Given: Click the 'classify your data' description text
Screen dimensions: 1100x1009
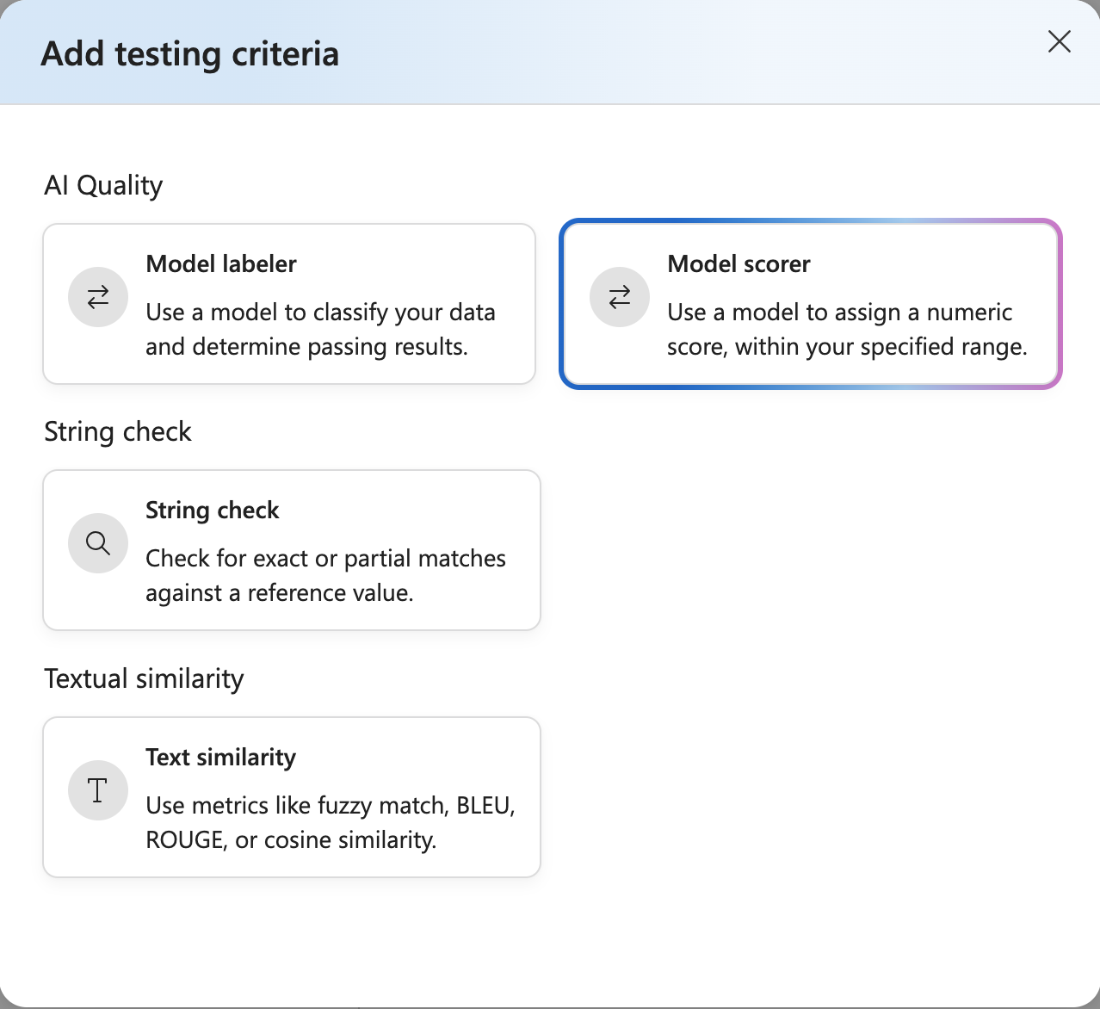Looking at the screenshot, I should coord(320,330).
